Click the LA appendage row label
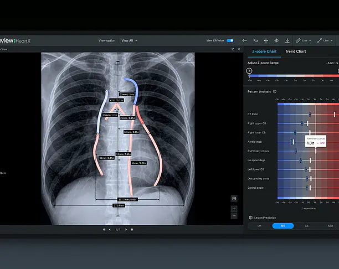Screen dimensions: 339x269 [256, 160]
